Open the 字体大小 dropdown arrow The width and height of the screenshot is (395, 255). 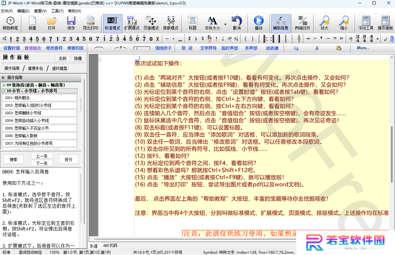[x=225, y=25]
